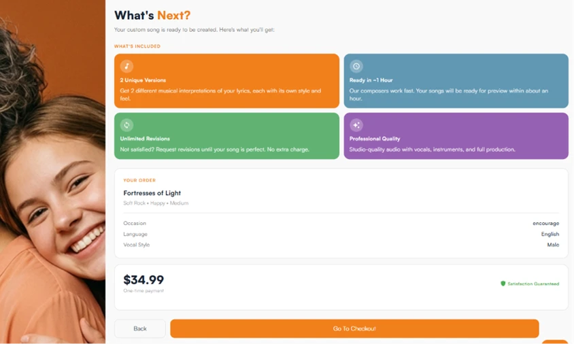Select the Professional Quality card
The height and width of the screenshot is (344, 574).
(456, 136)
